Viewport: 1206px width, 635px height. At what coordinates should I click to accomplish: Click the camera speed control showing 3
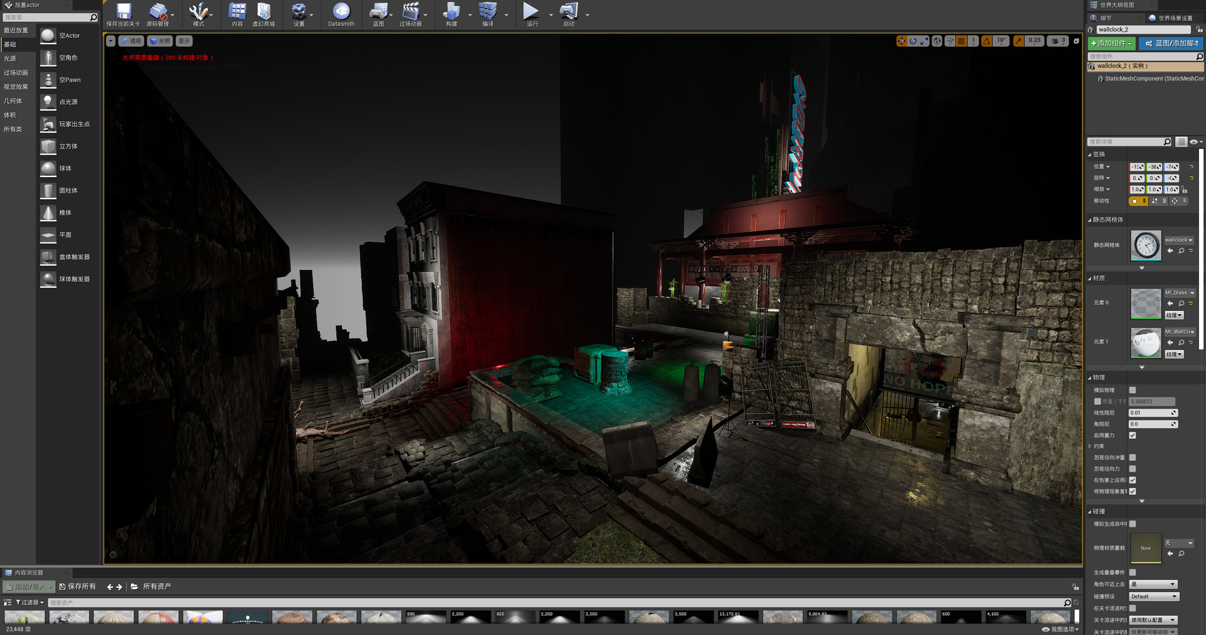click(1060, 40)
